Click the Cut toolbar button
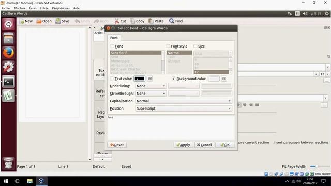Screen dimensions: 331x186 [121, 21]
